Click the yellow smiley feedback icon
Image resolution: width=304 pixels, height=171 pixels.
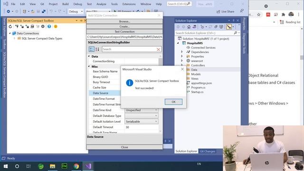pyautogui.click(x=56, y=27)
